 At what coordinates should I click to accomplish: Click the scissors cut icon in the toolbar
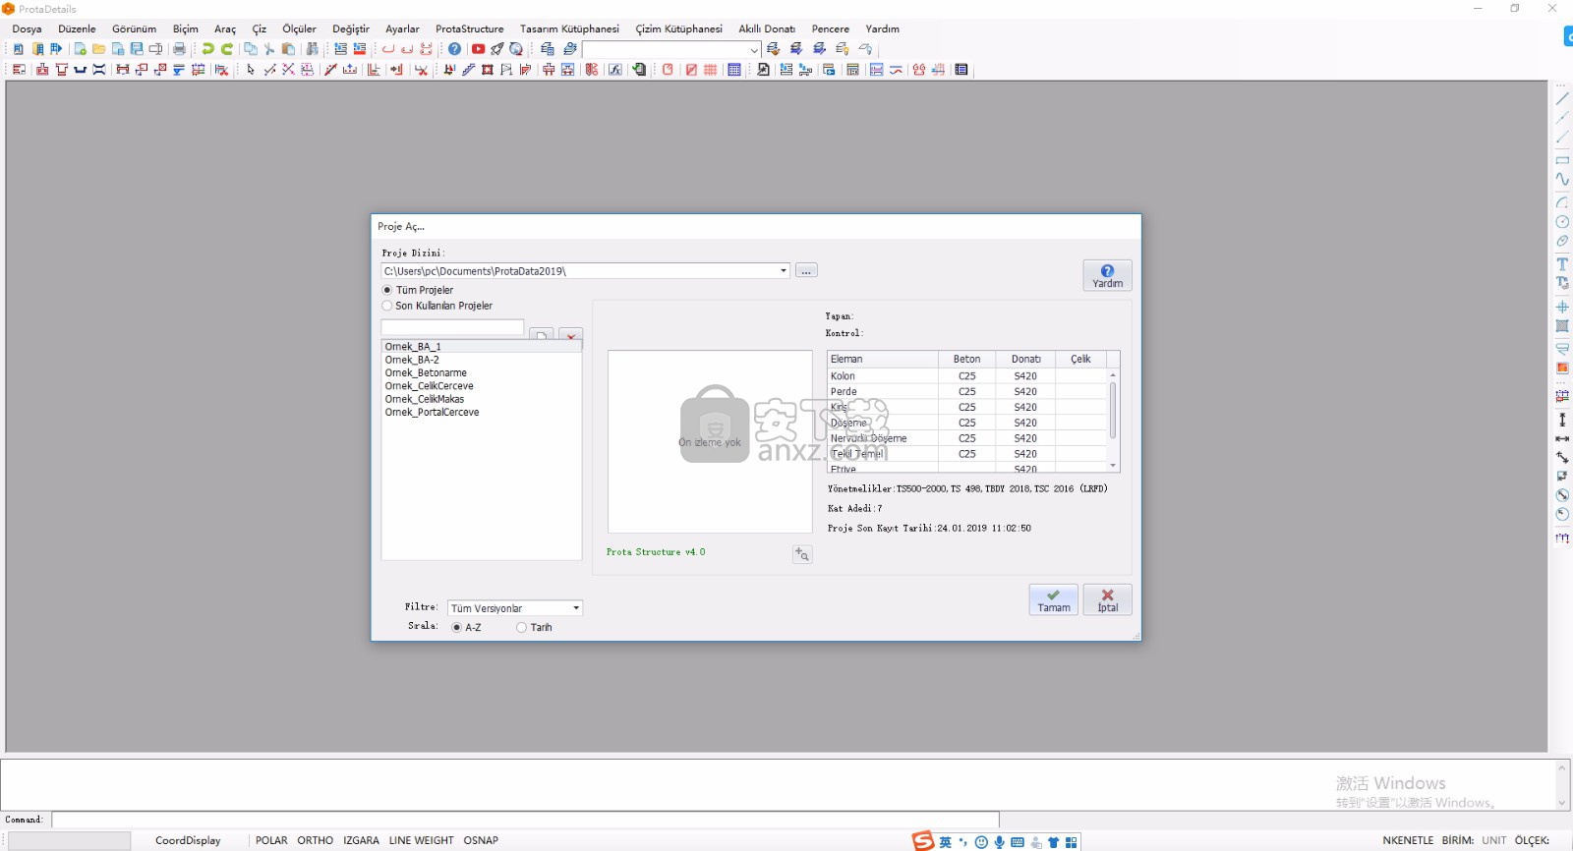pyautogui.click(x=269, y=49)
